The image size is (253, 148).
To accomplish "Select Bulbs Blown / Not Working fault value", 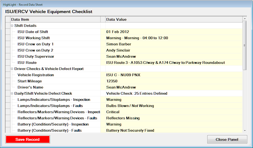I will pos(173,106).
